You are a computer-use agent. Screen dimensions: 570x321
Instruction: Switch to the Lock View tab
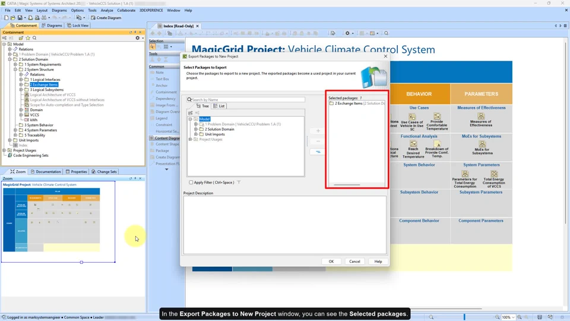(78, 26)
